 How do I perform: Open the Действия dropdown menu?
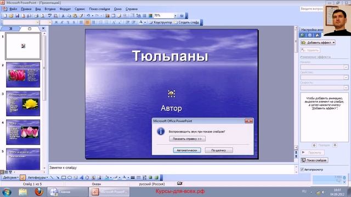tap(11, 177)
